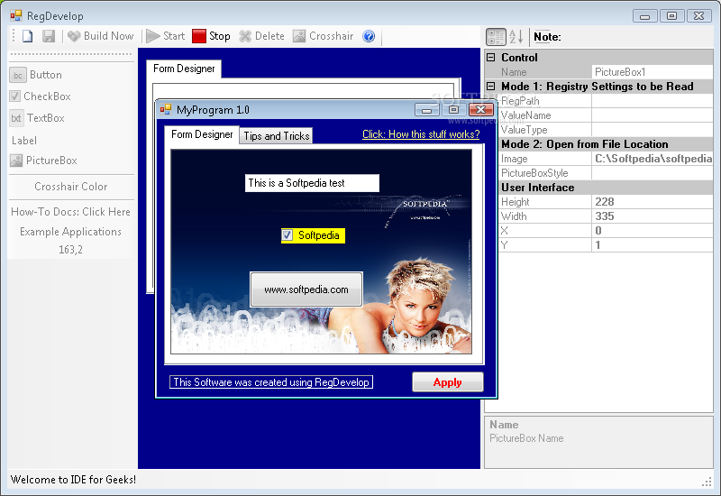Select the CheckBox control in toolbox
This screenshot has width=721, height=496.
[40, 96]
